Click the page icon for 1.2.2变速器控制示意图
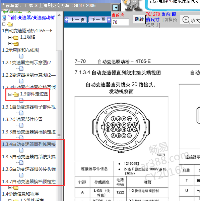Viewport: 200px width, 201px height. pyautogui.click(x=21, y=69)
